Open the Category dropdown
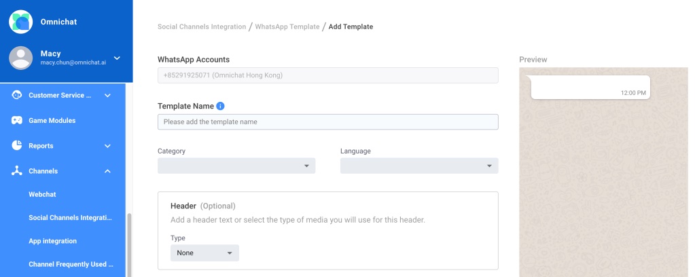Screen dimensions: 695x277 (x=236, y=166)
